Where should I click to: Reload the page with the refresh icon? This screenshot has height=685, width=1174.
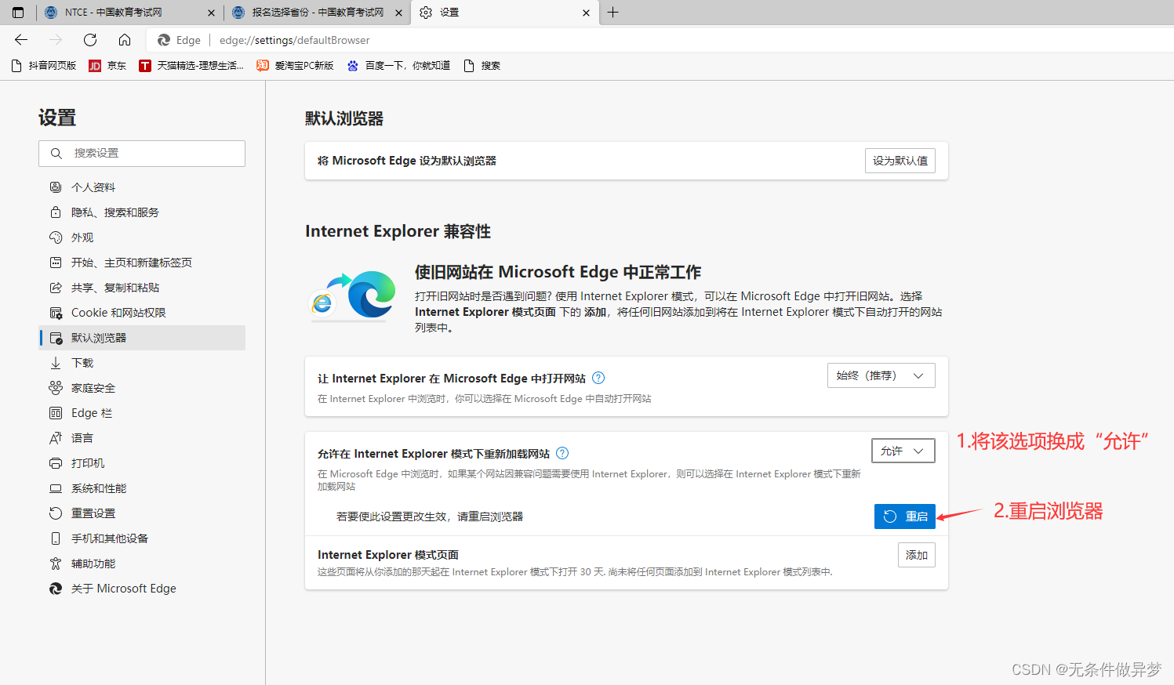tap(90, 40)
